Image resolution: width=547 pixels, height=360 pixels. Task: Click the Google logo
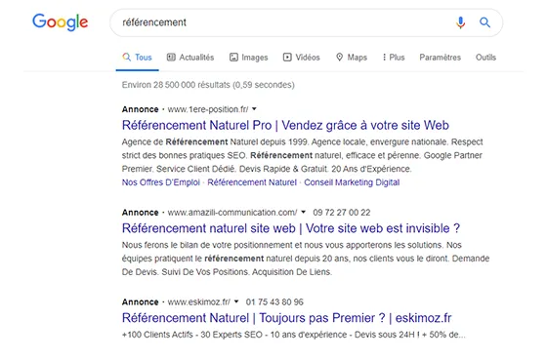[60, 22]
